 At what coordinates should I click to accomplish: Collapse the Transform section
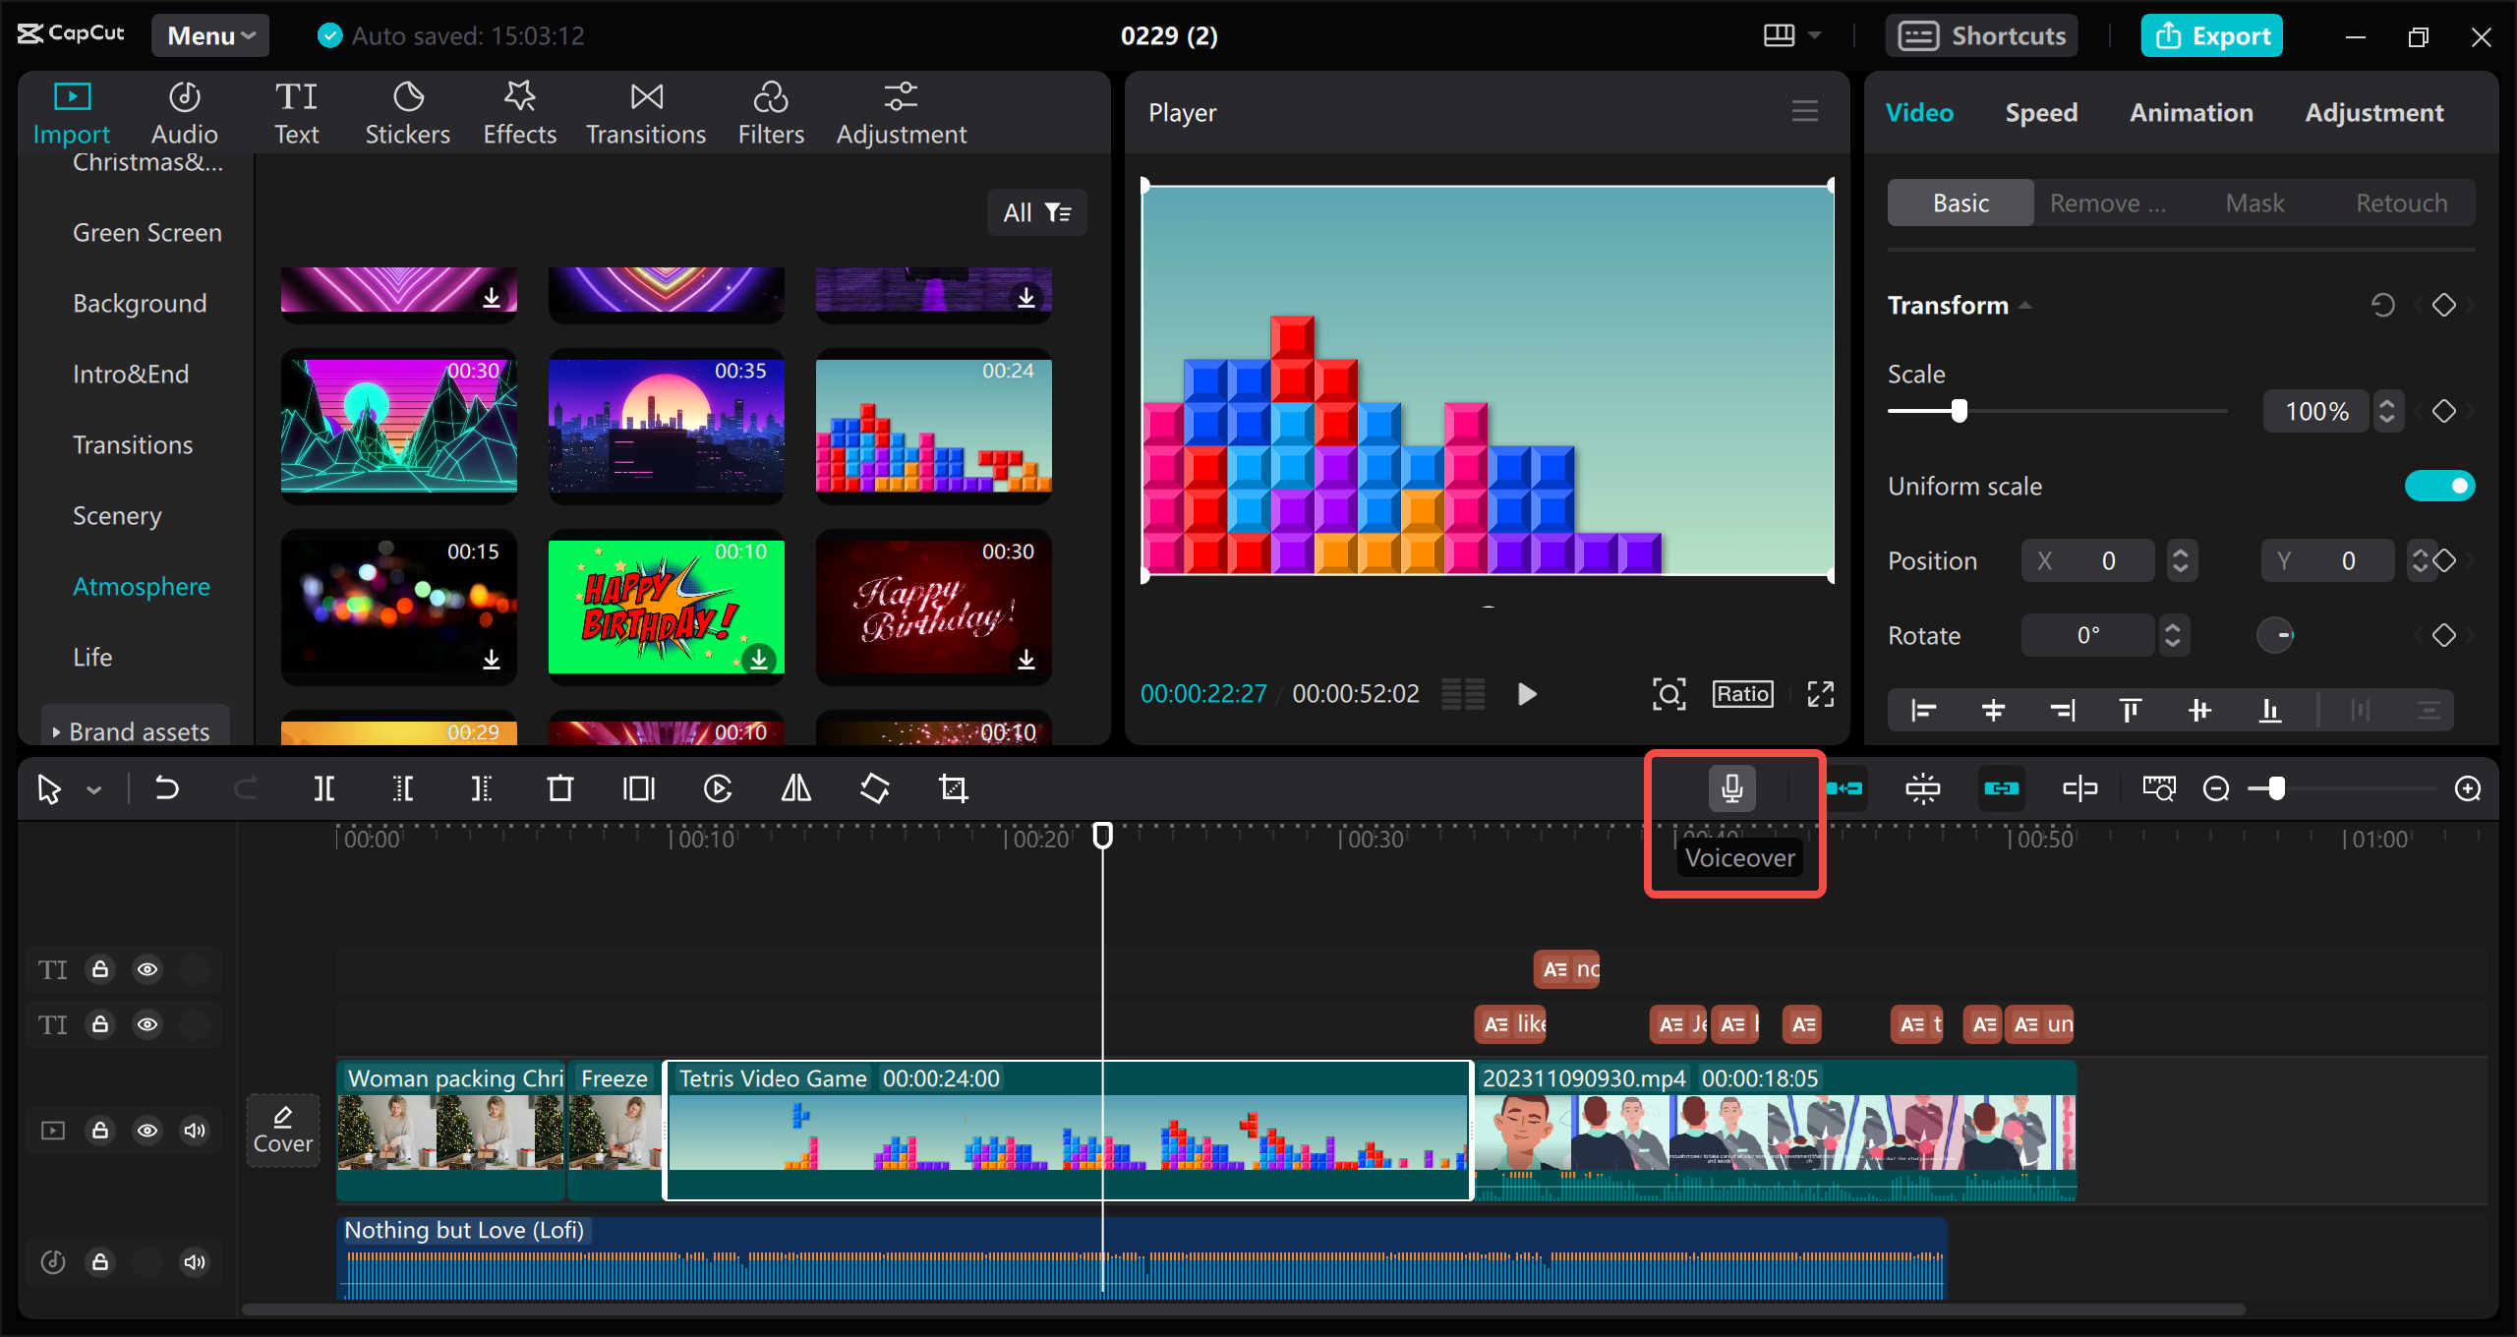2024,305
